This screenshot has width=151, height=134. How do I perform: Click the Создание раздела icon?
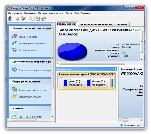15,36
